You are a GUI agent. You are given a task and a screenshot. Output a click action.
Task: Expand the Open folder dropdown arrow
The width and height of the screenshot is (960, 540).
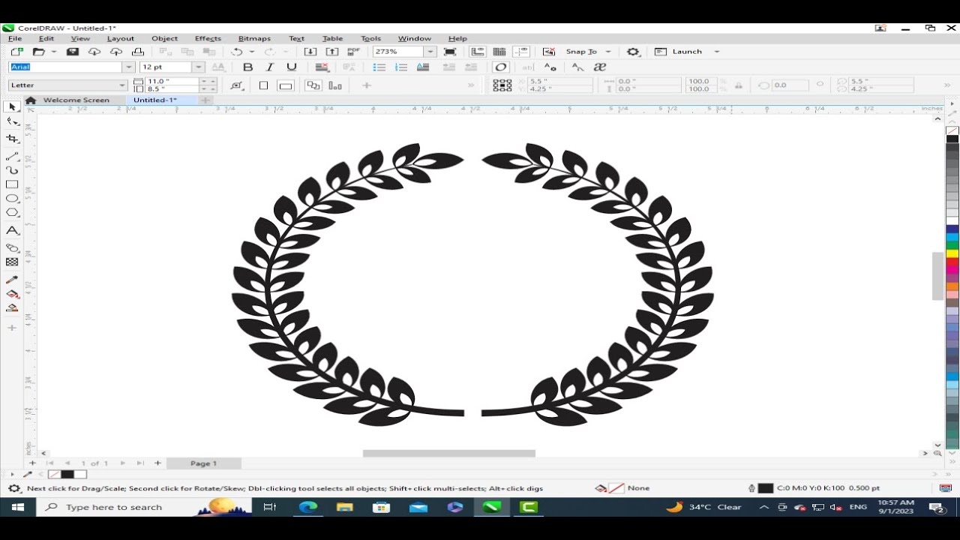tap(54, 52)
